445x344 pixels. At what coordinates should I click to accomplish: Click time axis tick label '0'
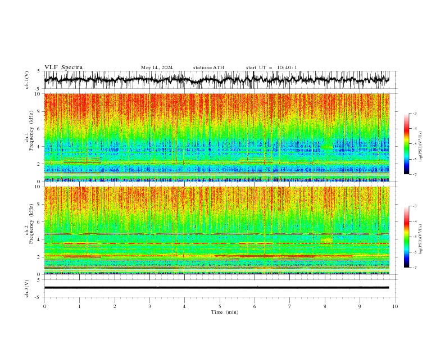[x=44, y=306]
